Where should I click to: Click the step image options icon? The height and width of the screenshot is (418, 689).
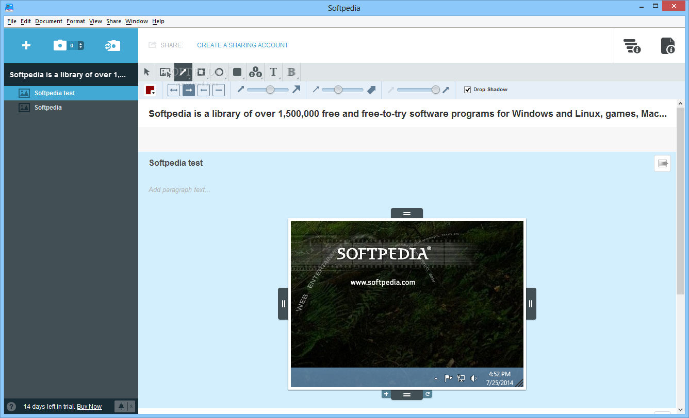pyautogui.click(x=663, y=163)
